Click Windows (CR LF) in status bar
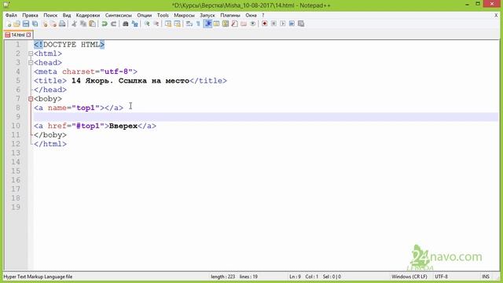The height and width of the screenshot is (283, 503). tap(409, 277)
